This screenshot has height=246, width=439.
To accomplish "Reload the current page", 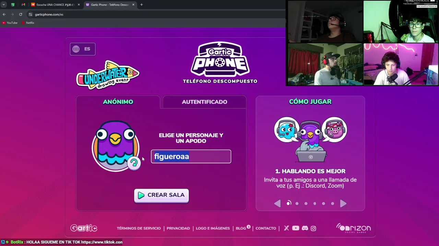I will coord(21,14).
